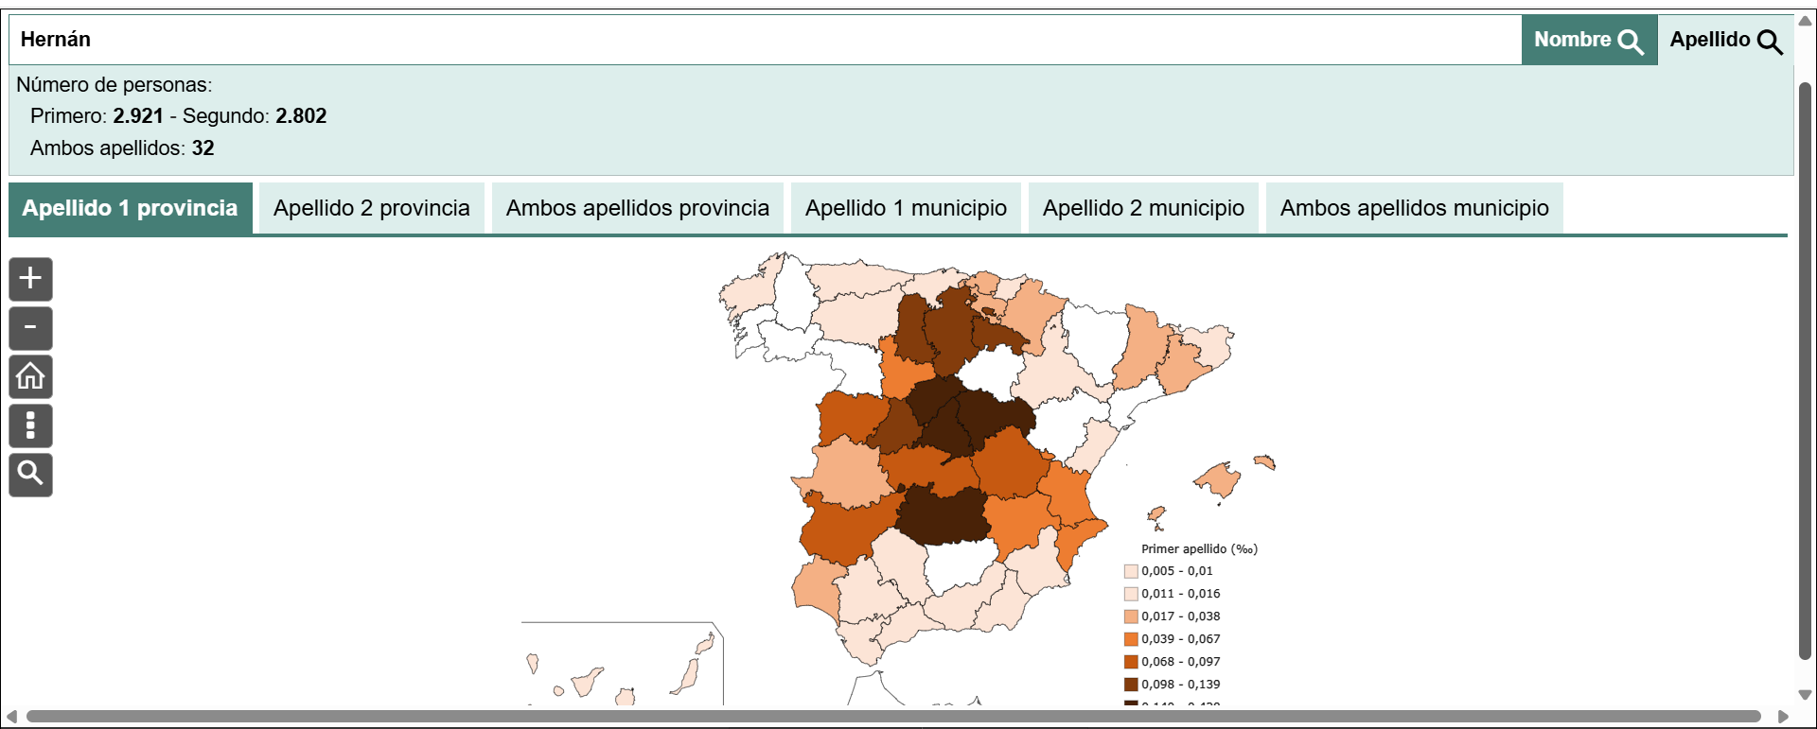Click the search field containing Hernán

pyautogui.click(x=757, y=40)
